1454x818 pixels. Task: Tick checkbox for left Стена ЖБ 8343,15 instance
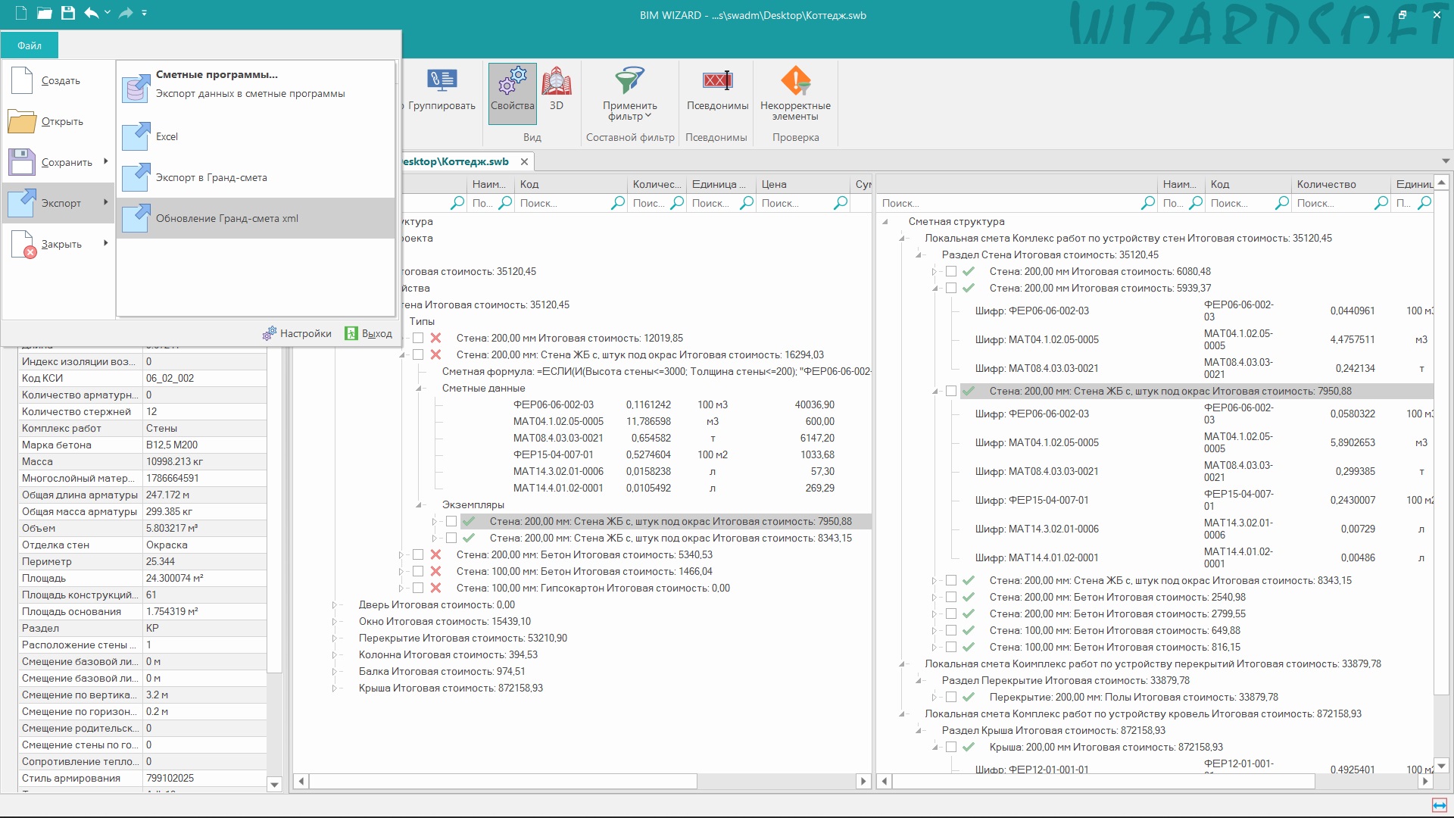click(x=451, y=538)
